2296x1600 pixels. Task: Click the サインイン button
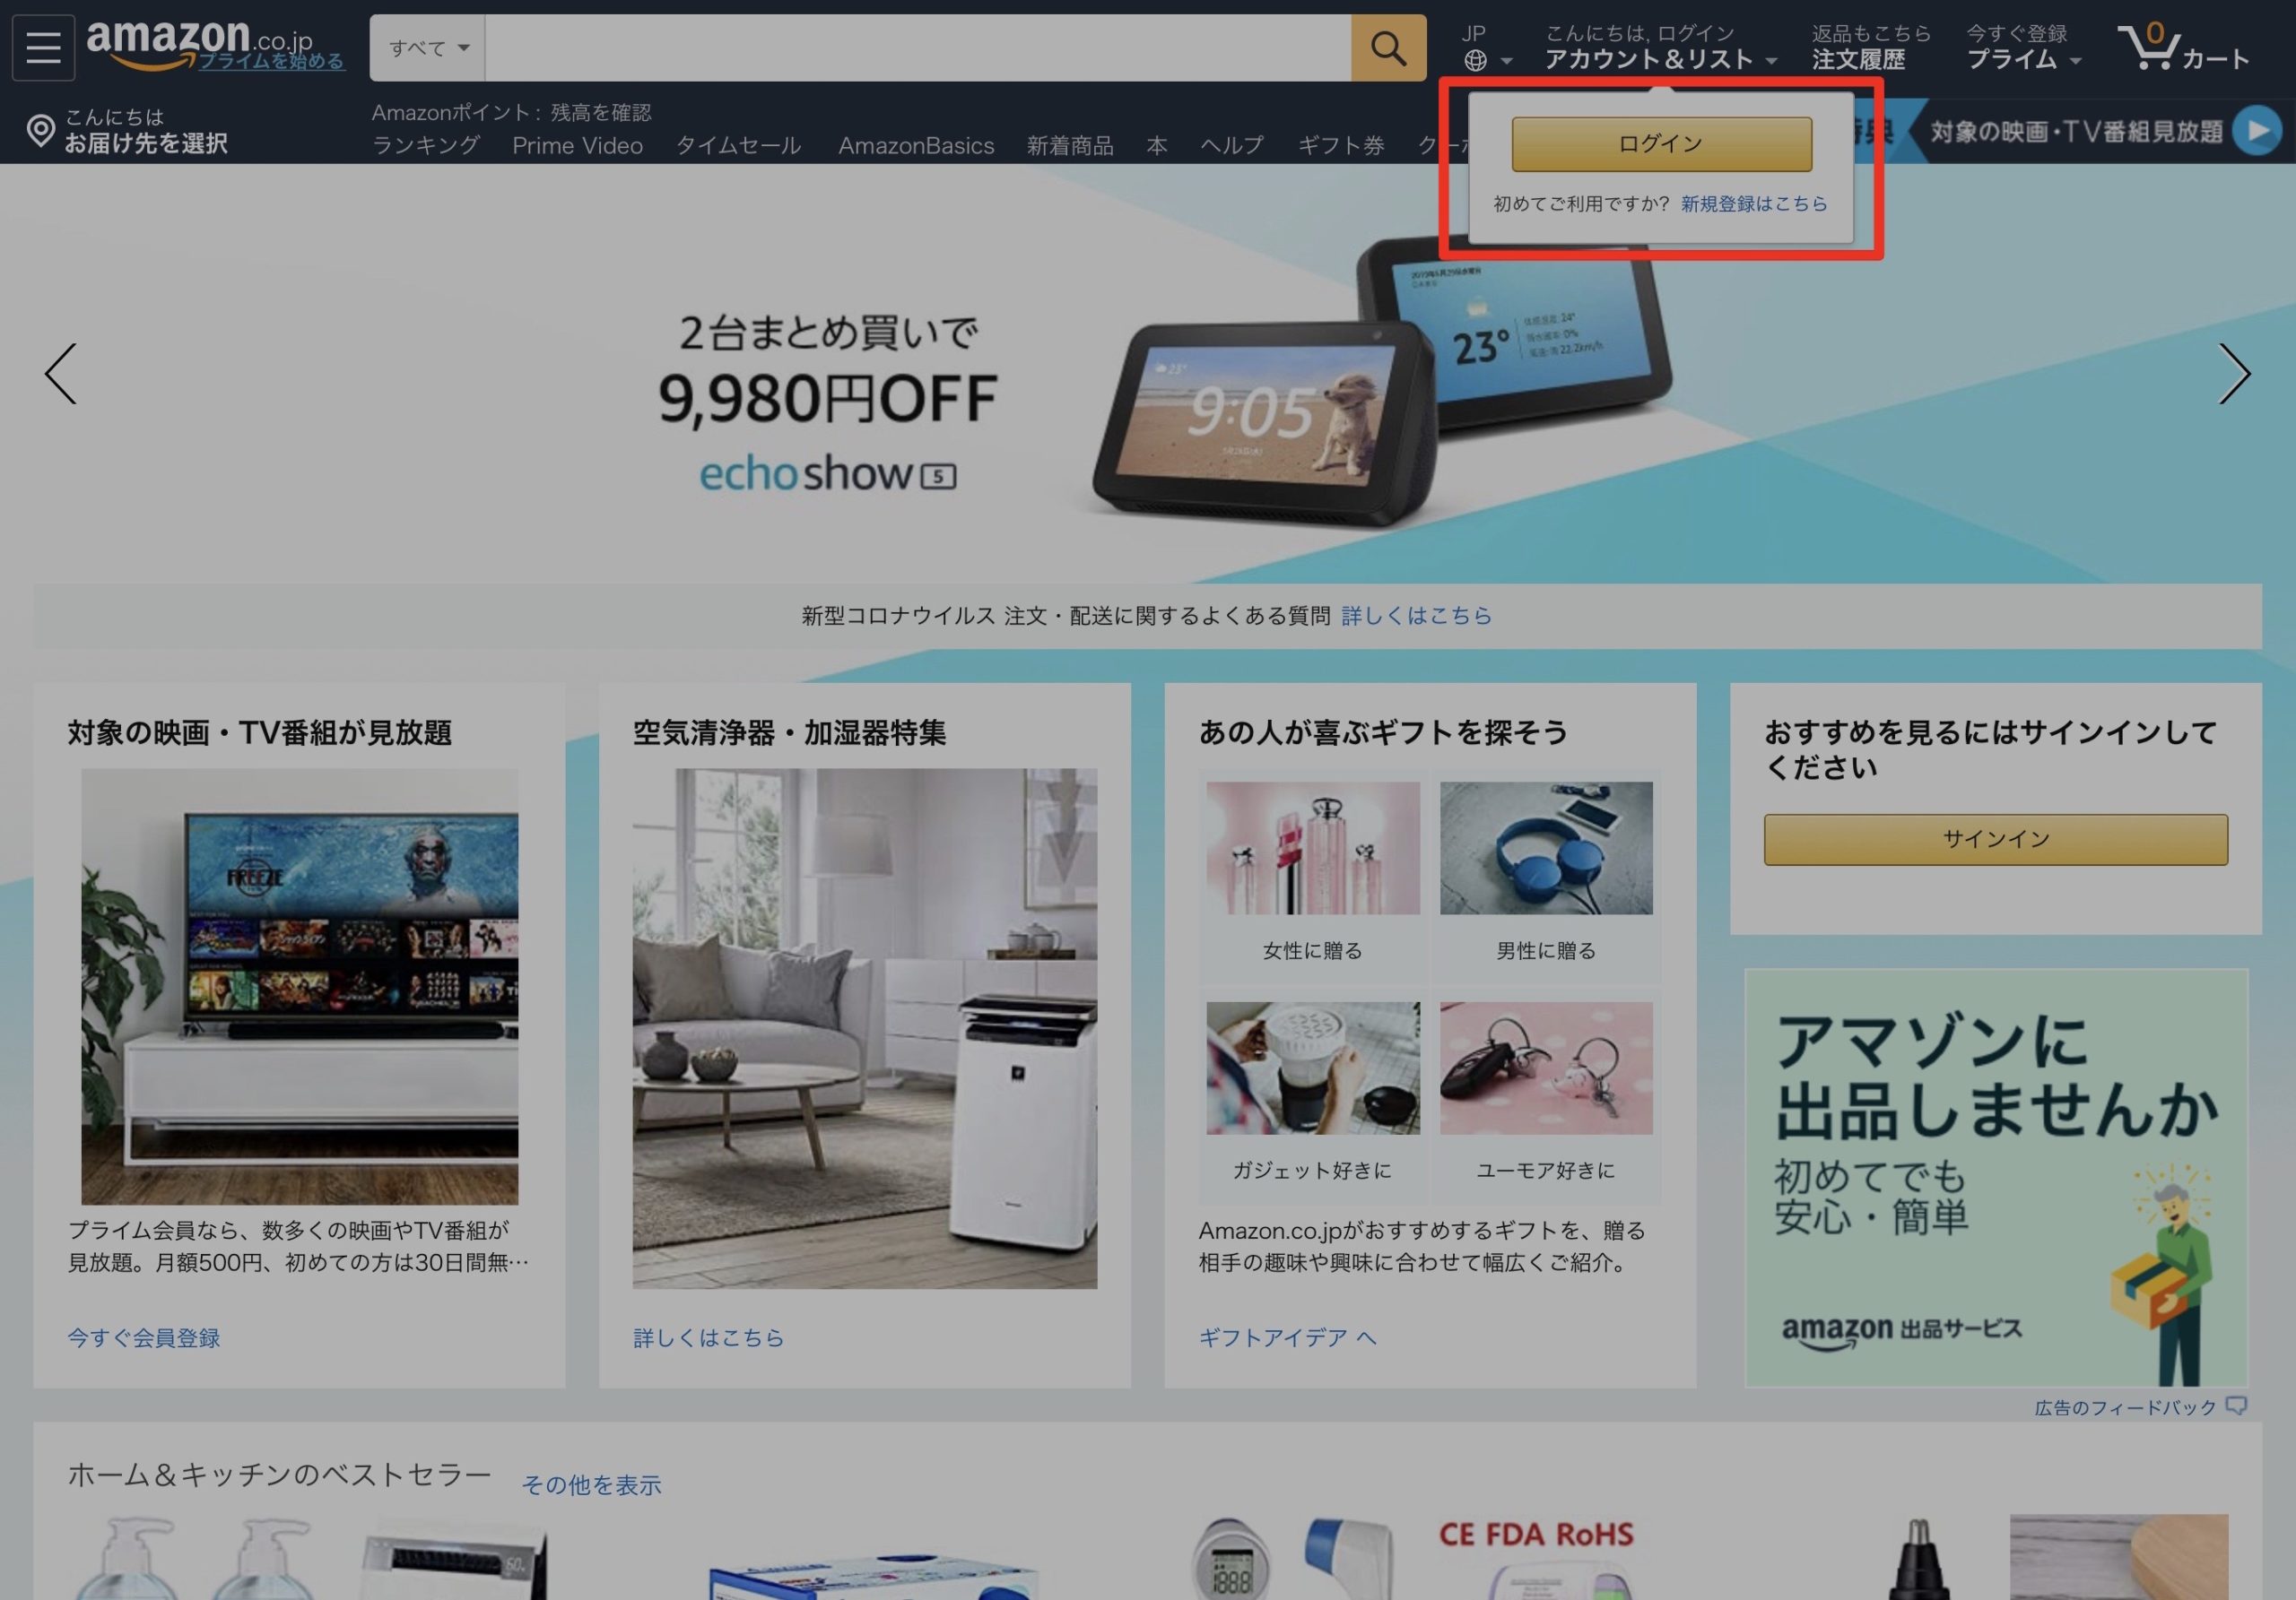[x=1995, y=840]
